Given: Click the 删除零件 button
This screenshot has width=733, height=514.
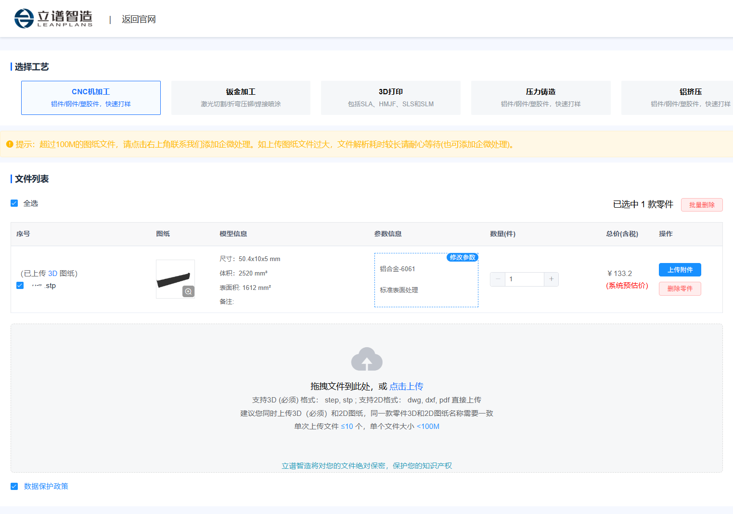Looking at the screenshot, I should pyautogui.click(x=680, y=288).
